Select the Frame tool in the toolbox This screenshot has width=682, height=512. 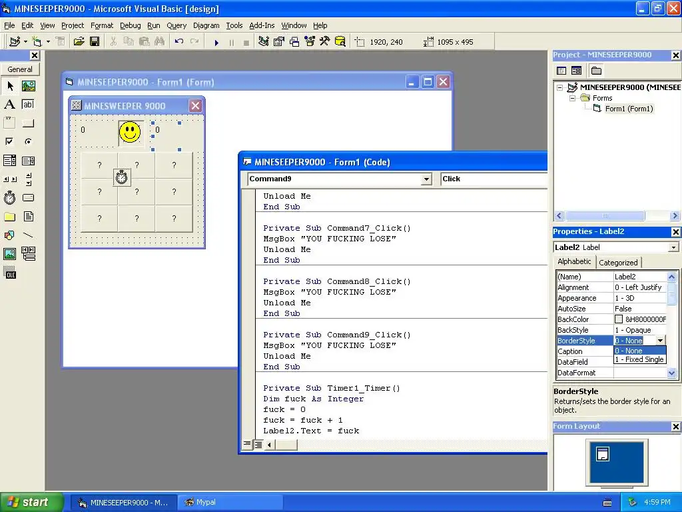point(9,123)
